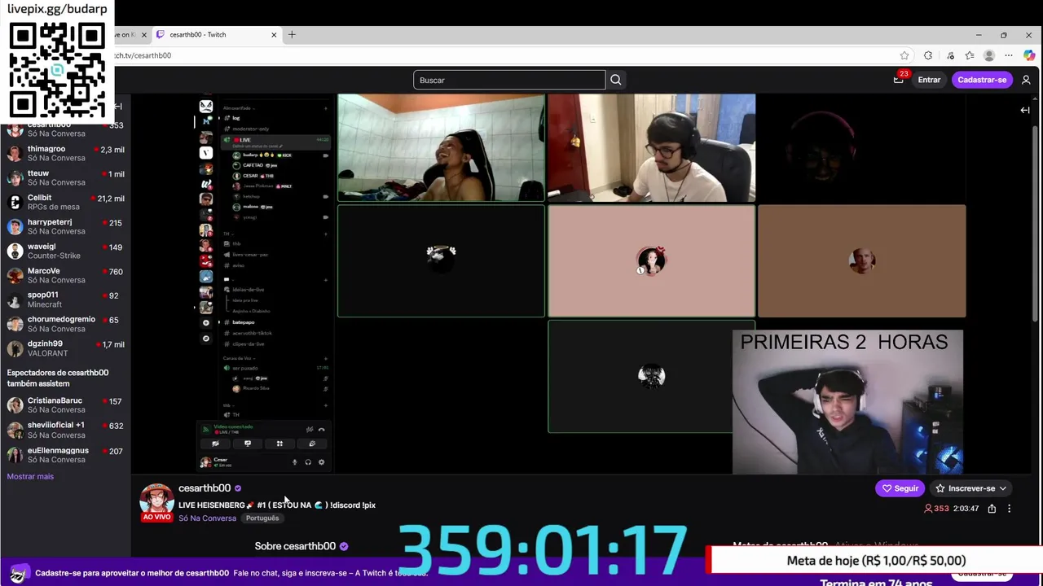Image resolution: width=1043 pixels, height=586 pixels.
Task: Favorite this page with star icon
Action: click(x=904, y=55)
